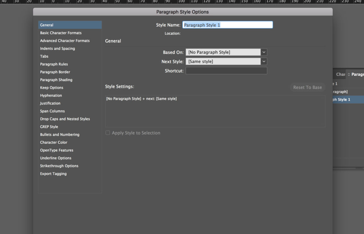Go to GREP Style section

pos(49,127)
